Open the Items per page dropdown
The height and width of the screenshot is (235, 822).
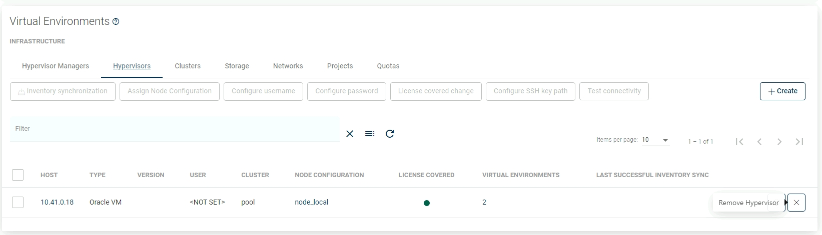click(655, 140)
